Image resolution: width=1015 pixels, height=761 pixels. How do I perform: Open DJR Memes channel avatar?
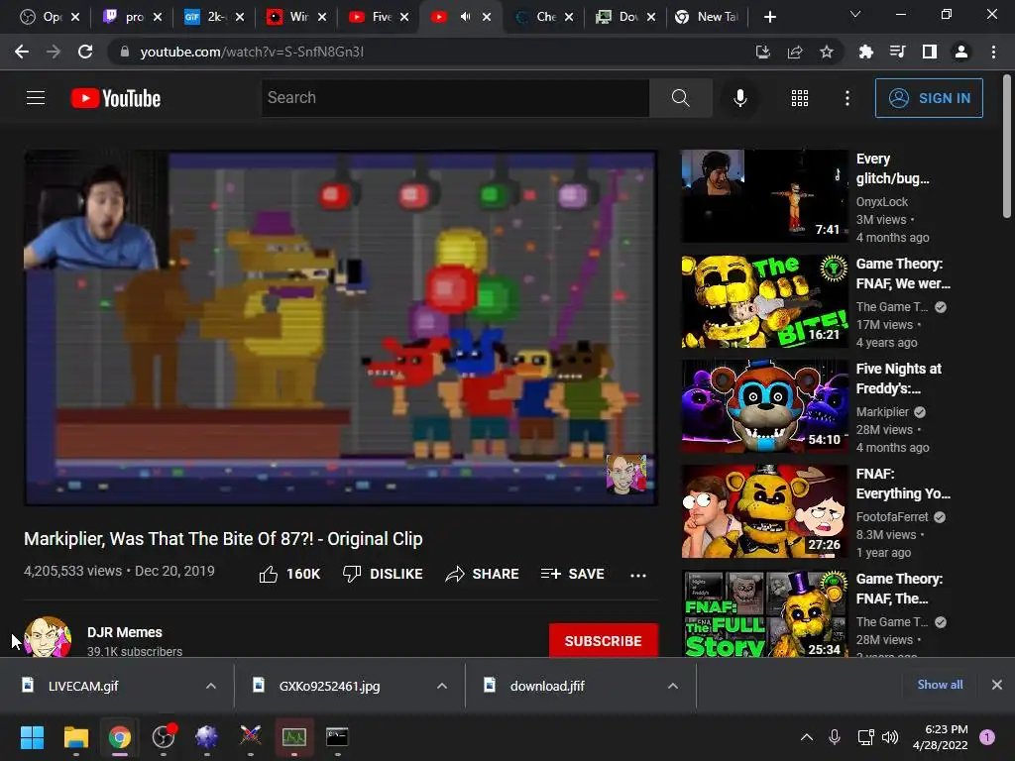pyautogui.click(x=48, y=637)
